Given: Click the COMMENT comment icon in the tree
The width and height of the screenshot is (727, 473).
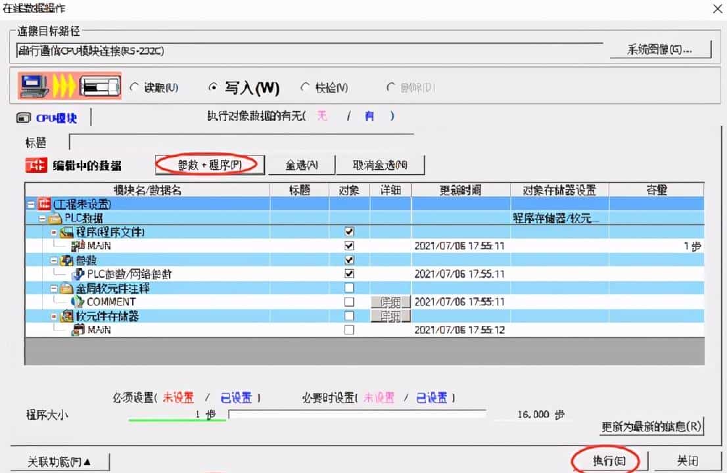Looking at the screenshot, I should pyautogui.click(x=78, y=301).
